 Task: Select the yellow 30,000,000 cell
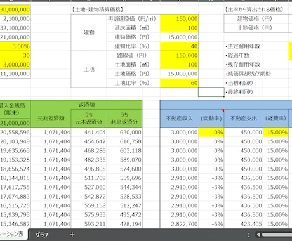tap(15, 10)
